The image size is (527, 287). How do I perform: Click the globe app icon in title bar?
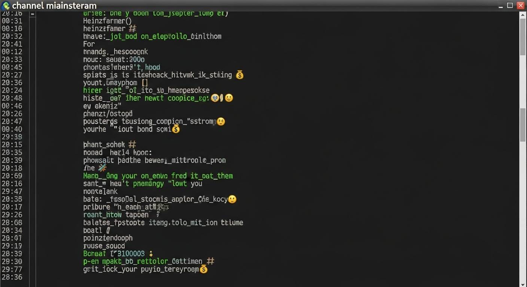(x=6, y=6)
